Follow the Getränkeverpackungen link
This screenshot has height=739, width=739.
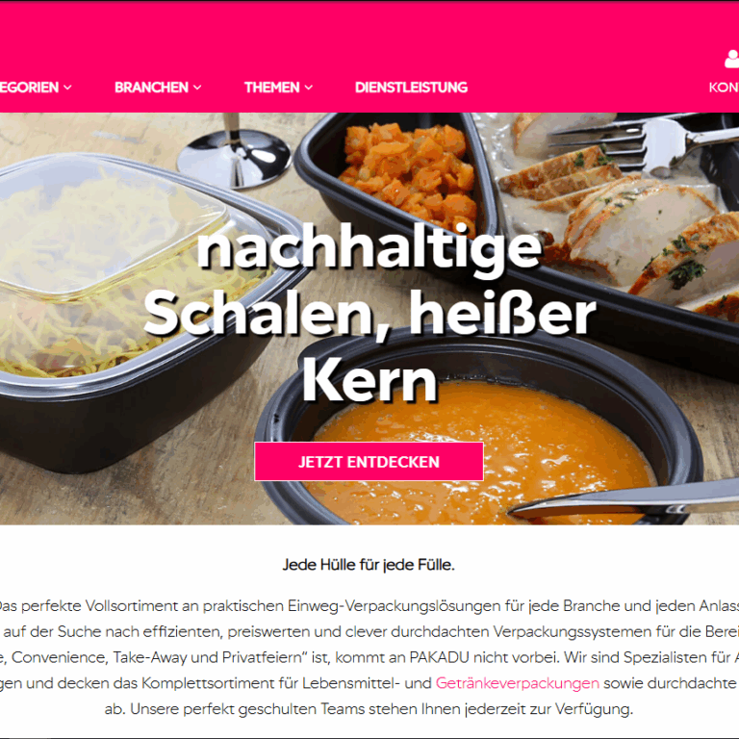click(x=517, y=683)
